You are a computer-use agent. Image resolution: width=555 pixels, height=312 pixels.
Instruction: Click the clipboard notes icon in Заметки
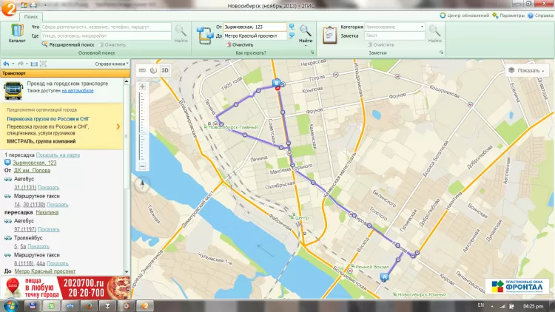tap(329, 35)
